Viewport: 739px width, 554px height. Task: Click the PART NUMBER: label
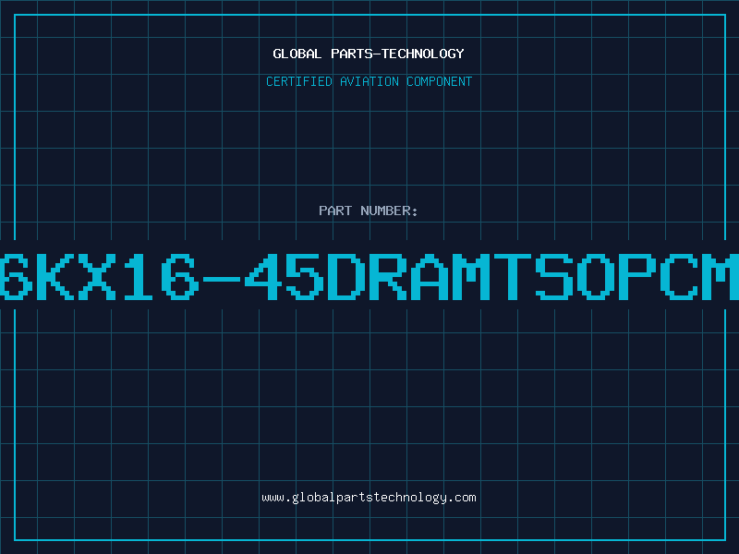click(369, 211)
